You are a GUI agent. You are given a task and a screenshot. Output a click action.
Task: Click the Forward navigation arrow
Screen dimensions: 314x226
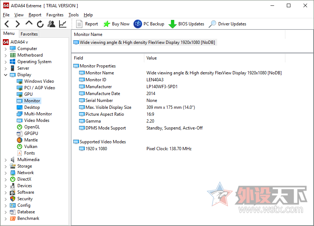[x=18, y=24]
